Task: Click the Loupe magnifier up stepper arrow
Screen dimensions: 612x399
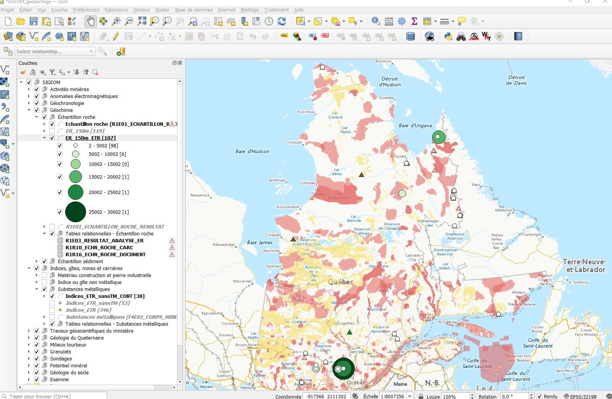Action: 472,395
